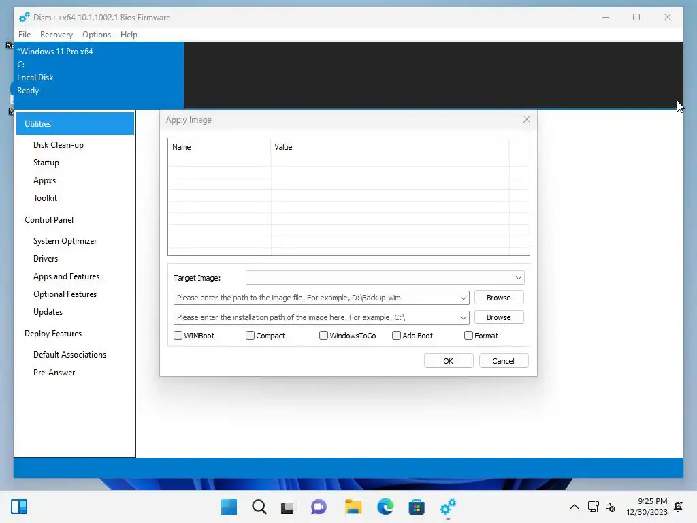Image resolution: width=697 pixels, height=523 pixels.
Task: Browse for the installation path
Action: tap(499, 317)
